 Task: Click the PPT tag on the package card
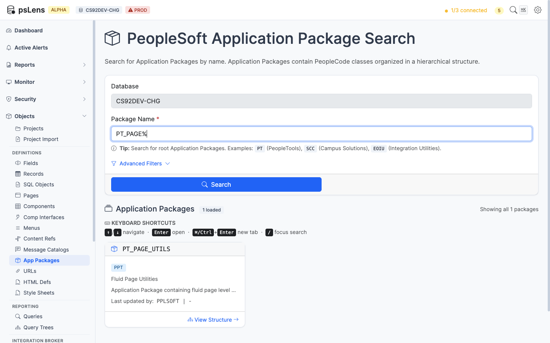click(118, 268)
